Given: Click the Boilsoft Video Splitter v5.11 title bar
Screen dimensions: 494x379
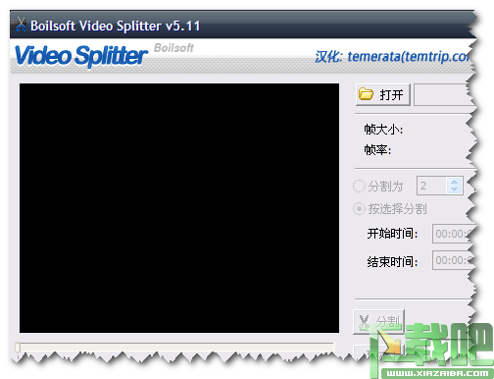Looking at the screenshot, I should [241, 26].
